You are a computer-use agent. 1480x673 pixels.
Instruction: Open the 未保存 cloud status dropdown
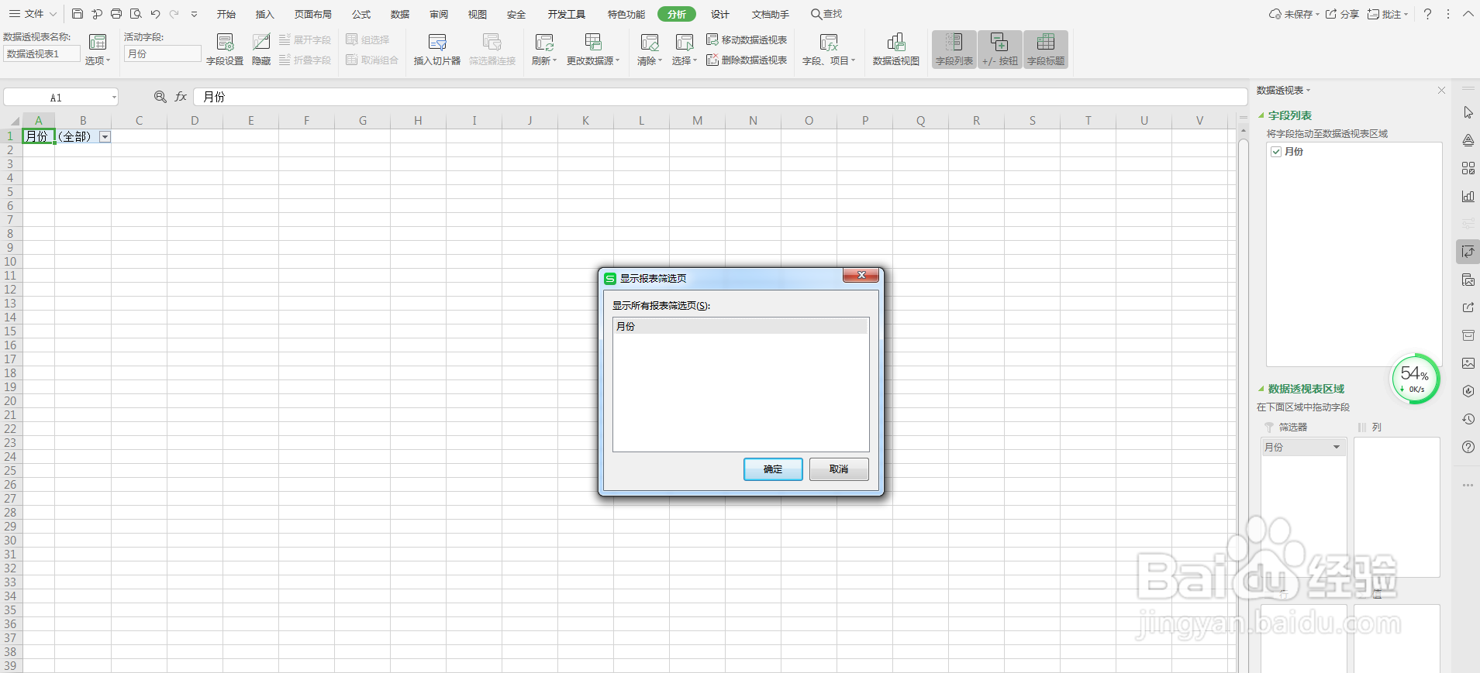[1294, 14]
